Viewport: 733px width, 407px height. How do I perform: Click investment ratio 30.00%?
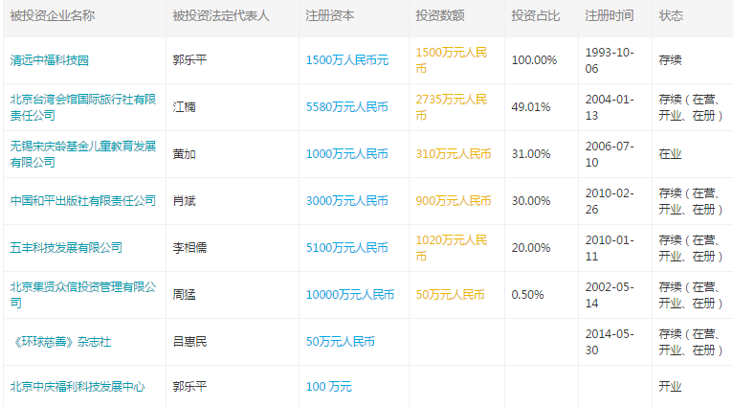tap(530, 201)
